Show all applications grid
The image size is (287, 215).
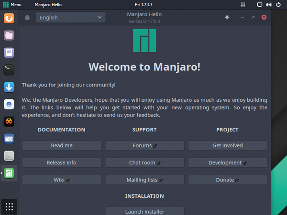coord(9,207)
